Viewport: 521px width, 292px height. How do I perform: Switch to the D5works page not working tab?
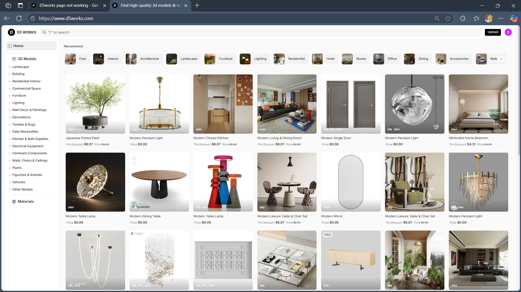[x=68, y=5]
